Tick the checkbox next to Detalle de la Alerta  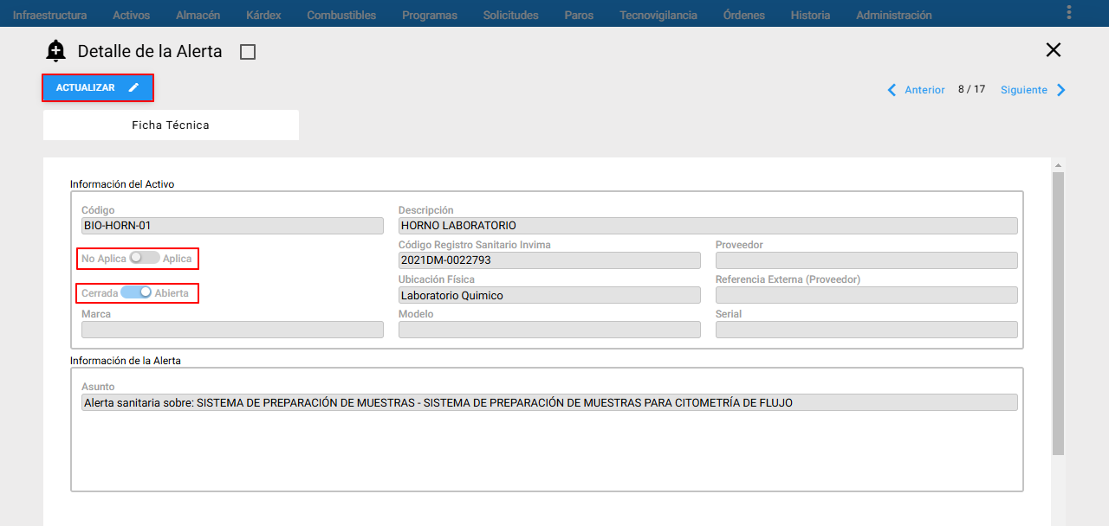tap(248, 52)
